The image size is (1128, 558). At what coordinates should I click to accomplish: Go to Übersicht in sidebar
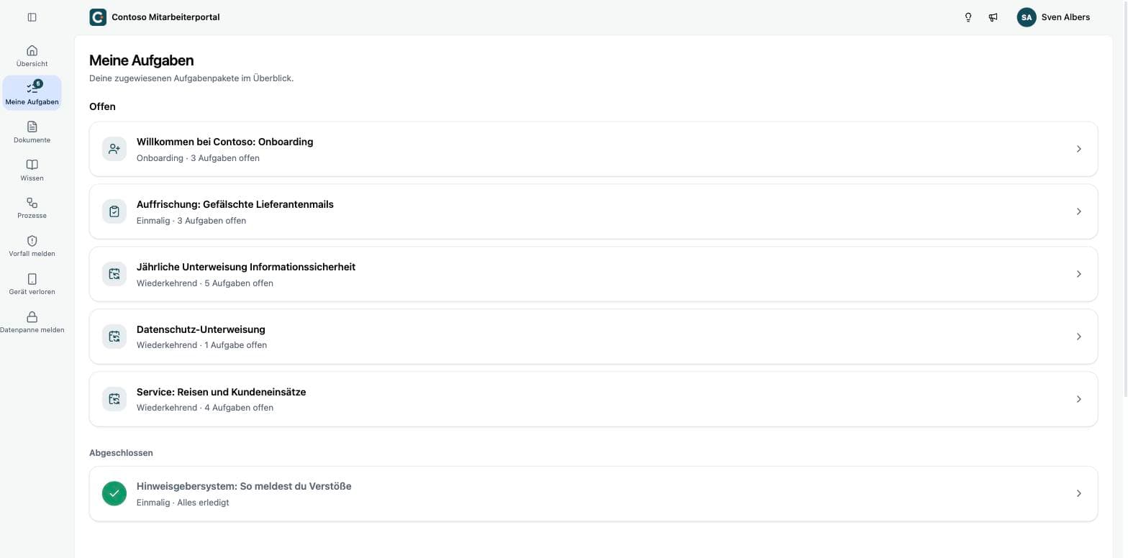[32, 56]
